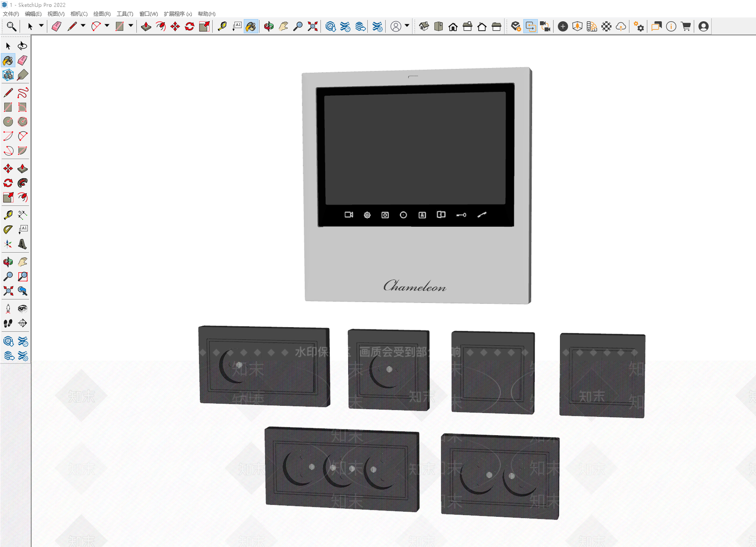Click the double gears settings icon
The width and height of the screenshot is (756, 547).
pyautogui.click(x=639, y=26)
